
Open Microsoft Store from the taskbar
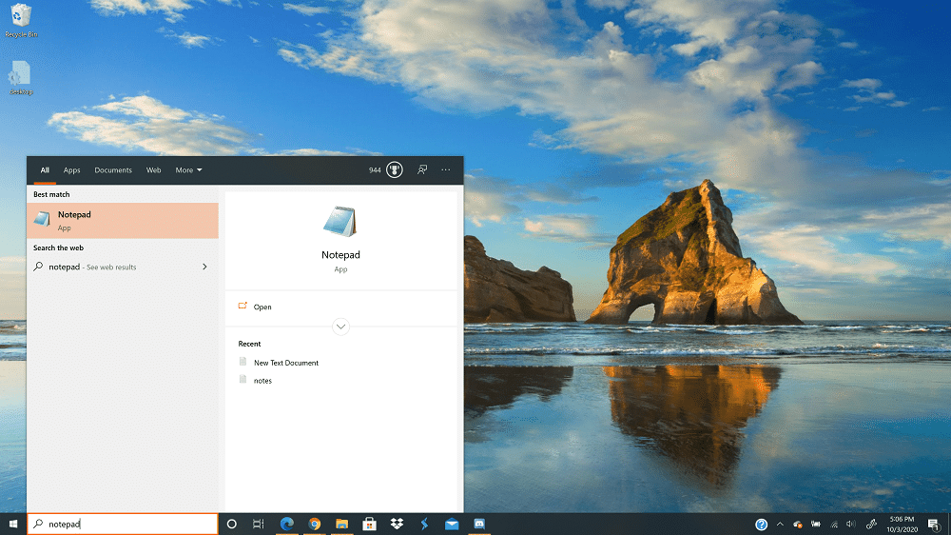pyautogui.click(x=369, y=524)
